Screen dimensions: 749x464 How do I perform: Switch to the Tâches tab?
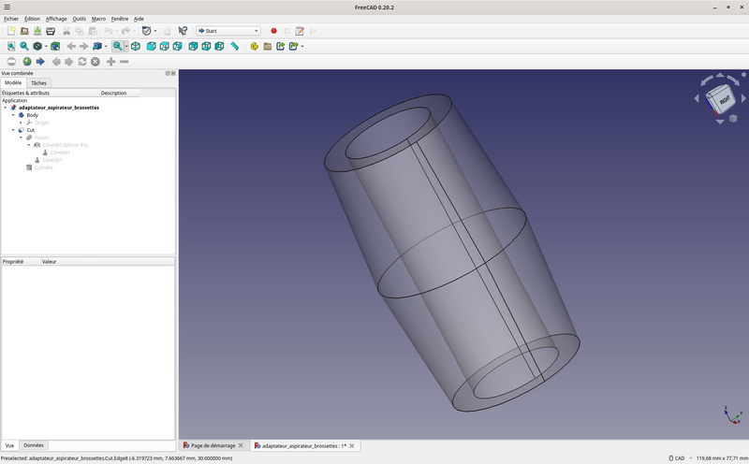click(38, 83)
